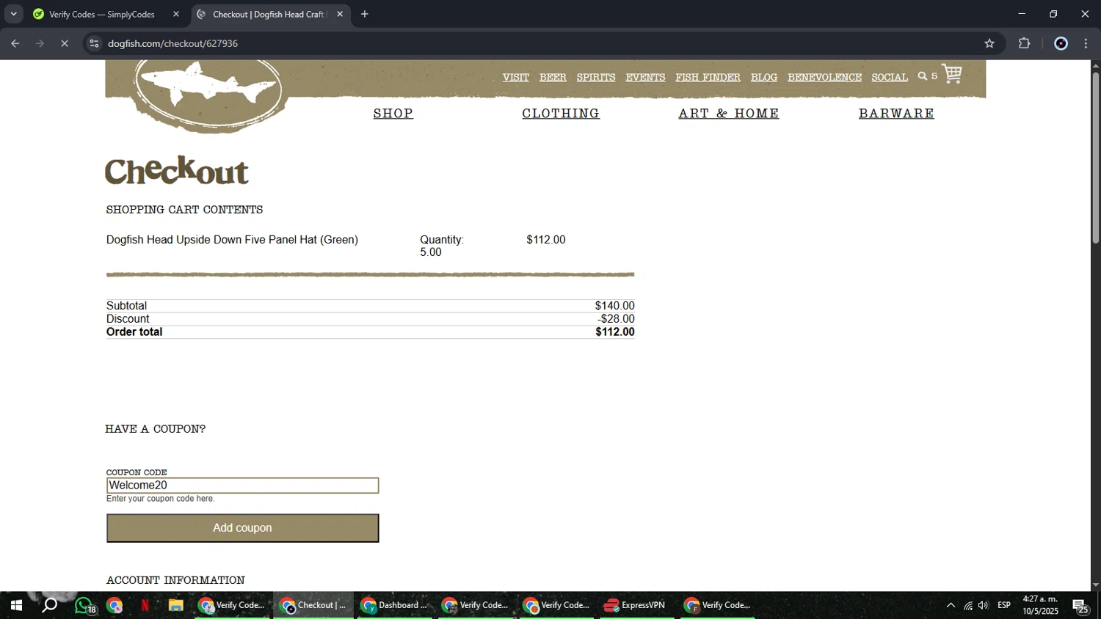Open Chrome's three-dot menu
Screen dimensions: 1101x619
point(1086,43)
